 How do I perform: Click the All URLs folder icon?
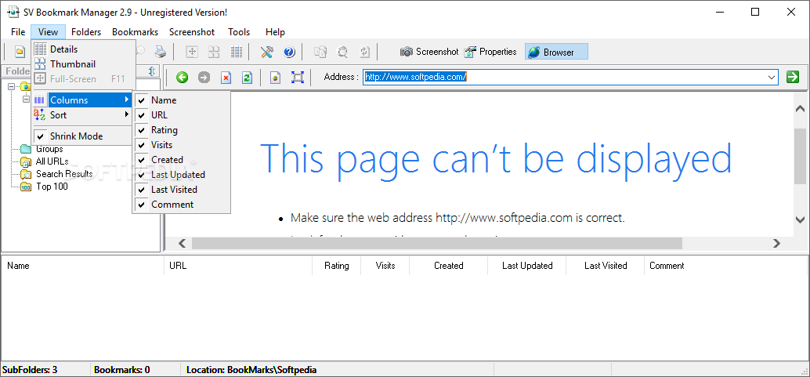tap(27, 161)
